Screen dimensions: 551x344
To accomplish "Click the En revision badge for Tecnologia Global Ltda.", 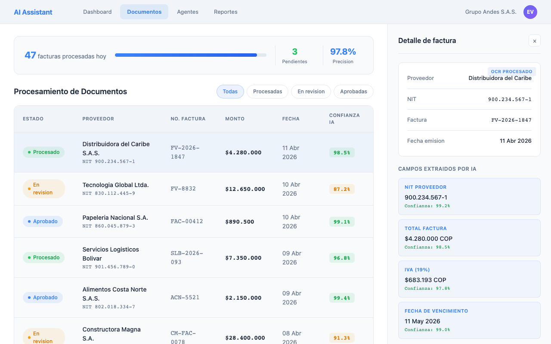I will tap(43, 188).
